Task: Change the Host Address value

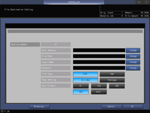Action: tap(133, 50)
